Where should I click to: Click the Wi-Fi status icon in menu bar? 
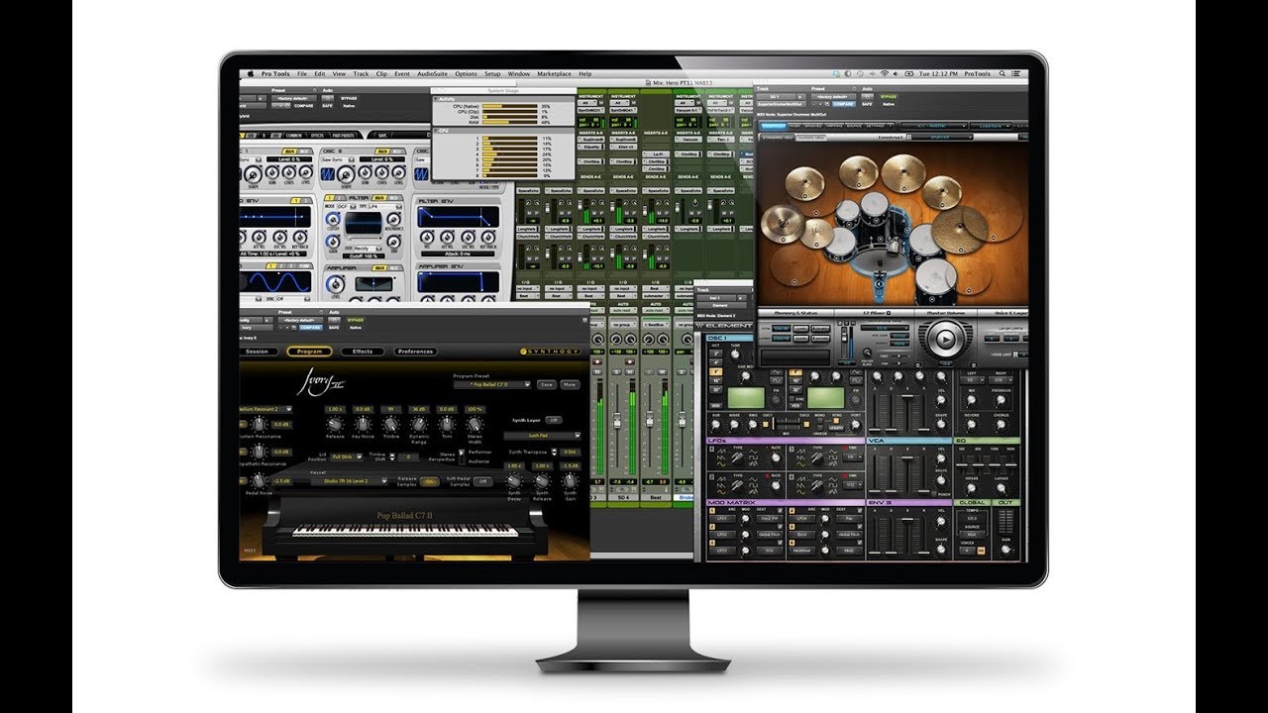[885, 74]
